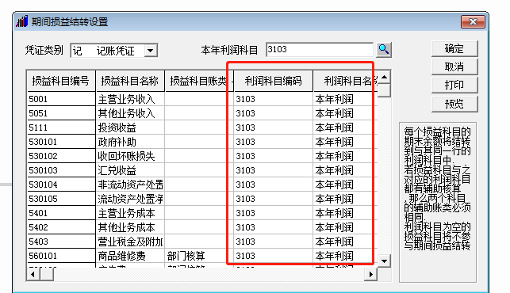Click the 凭证类别 combo box showing 记账凭证
The width and height of the screenshot is (510, 293).
[114, 51]
